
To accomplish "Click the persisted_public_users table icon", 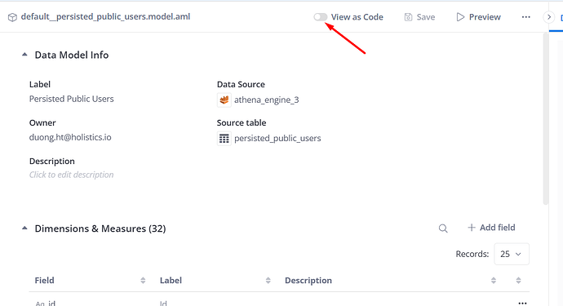I will point(224,138).
